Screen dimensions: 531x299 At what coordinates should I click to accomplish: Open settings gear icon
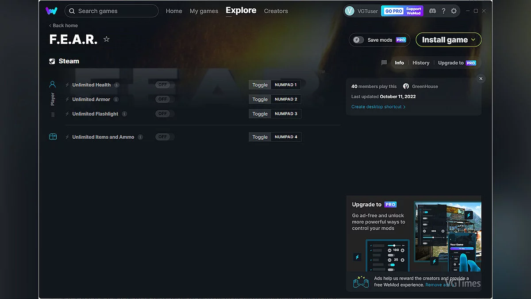(454, 11)
